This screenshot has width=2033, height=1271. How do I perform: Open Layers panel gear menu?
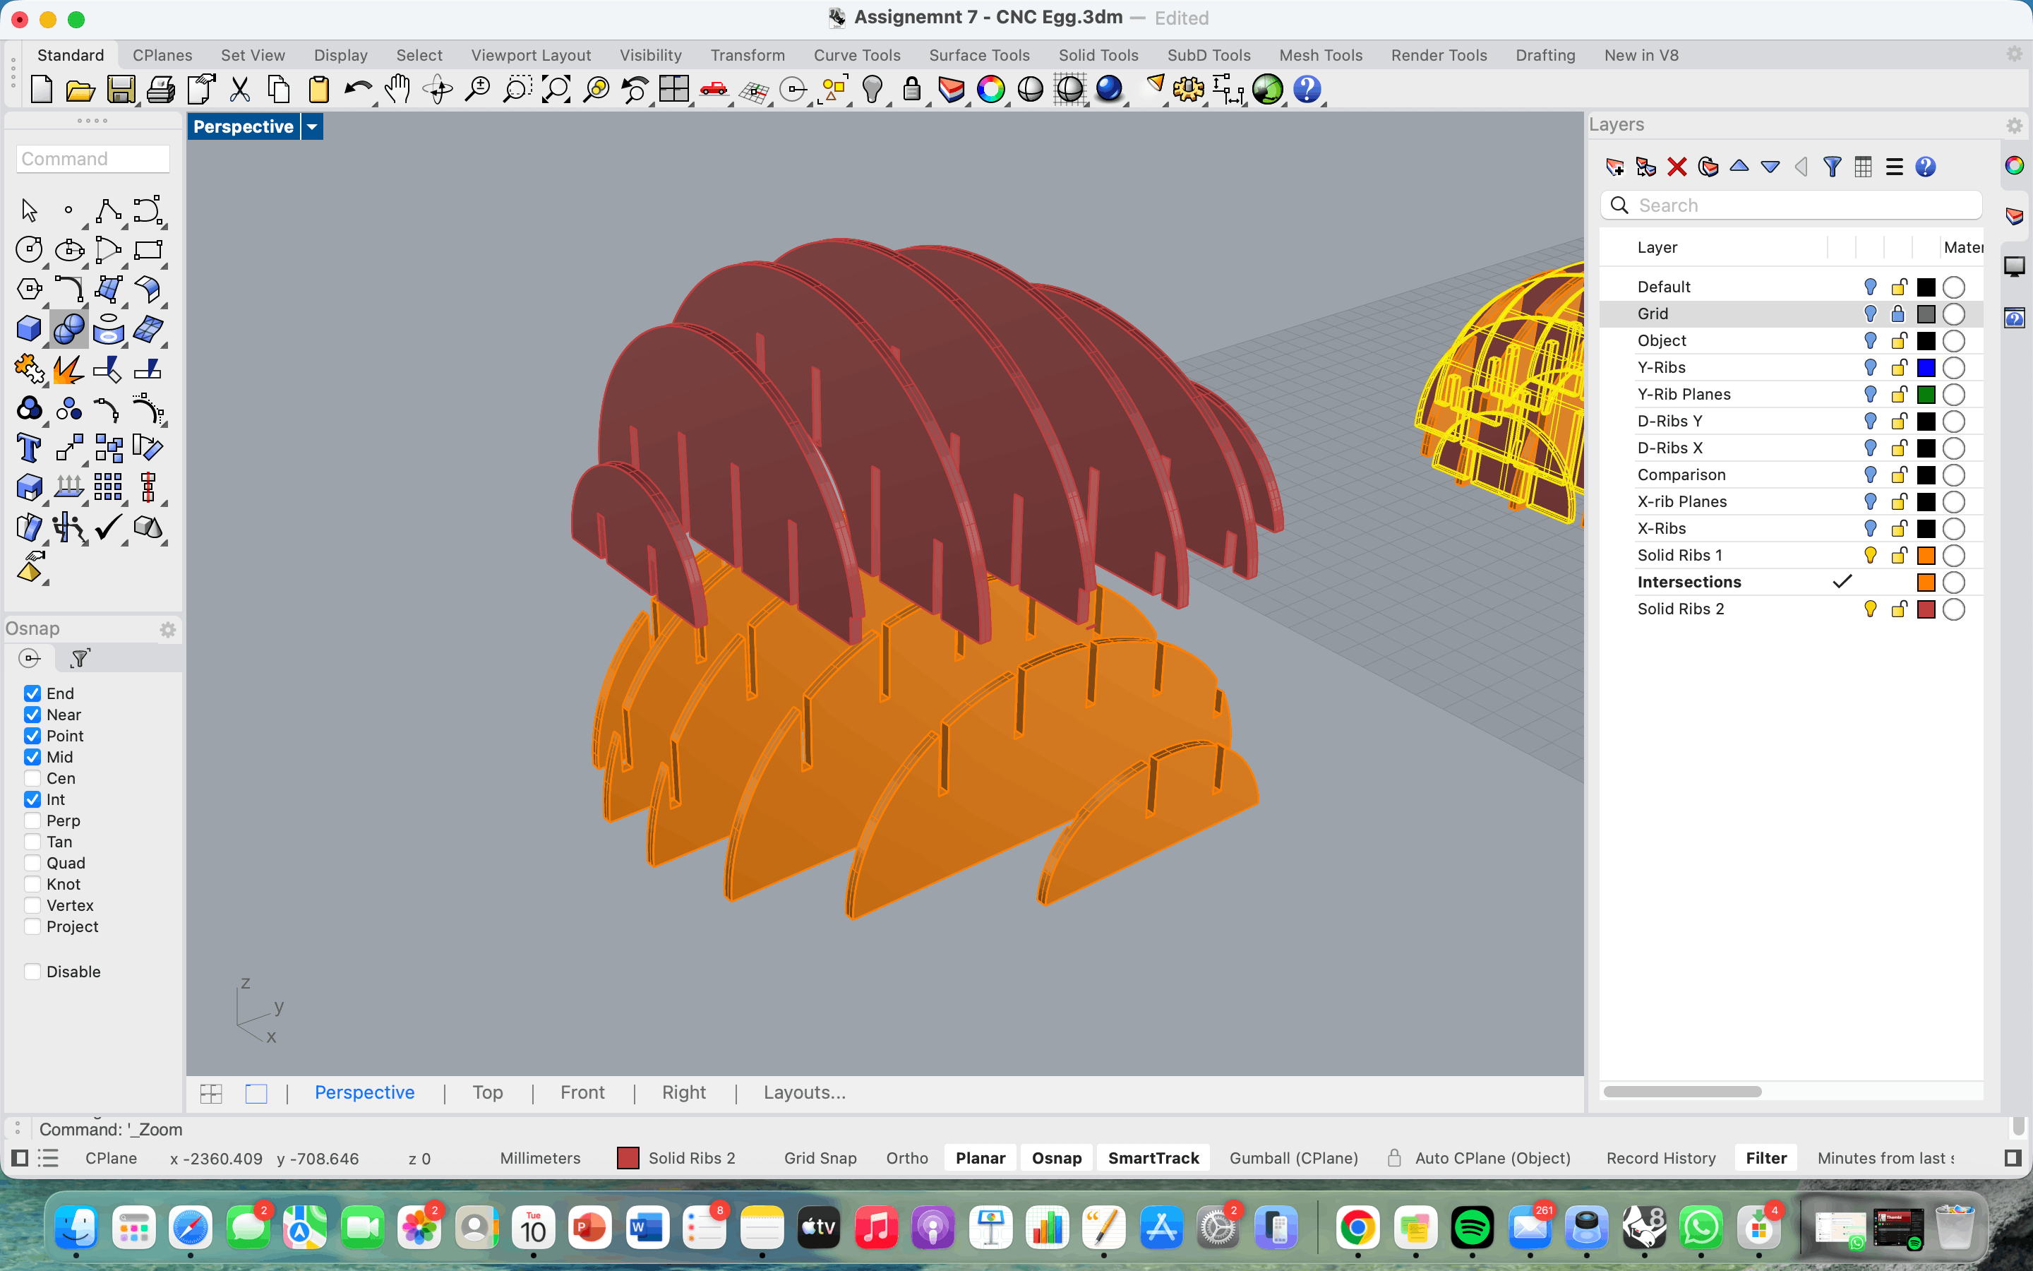click(2014, 125)
